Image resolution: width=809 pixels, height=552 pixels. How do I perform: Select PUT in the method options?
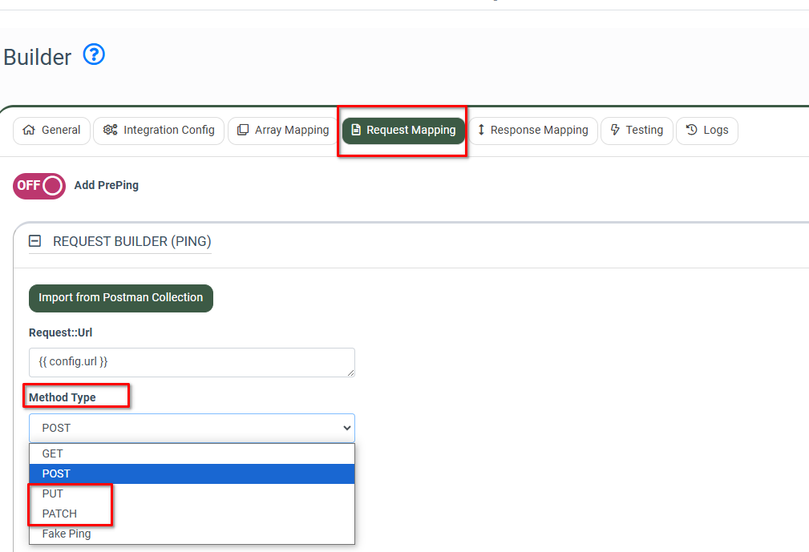pos(53,494)
